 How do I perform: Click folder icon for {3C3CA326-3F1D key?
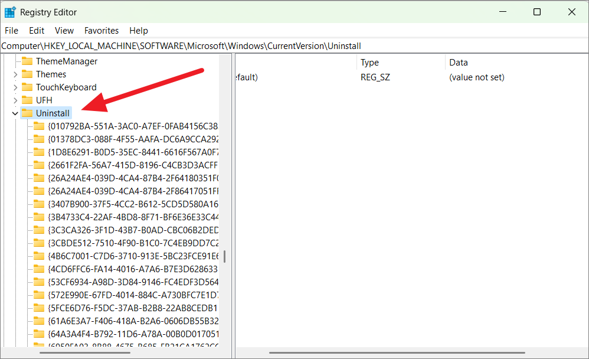click(39, 230)
